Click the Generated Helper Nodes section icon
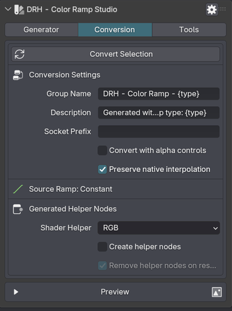The height and width of the screenshot is (311, 232). pyautogui.click(x=18, y=209)
